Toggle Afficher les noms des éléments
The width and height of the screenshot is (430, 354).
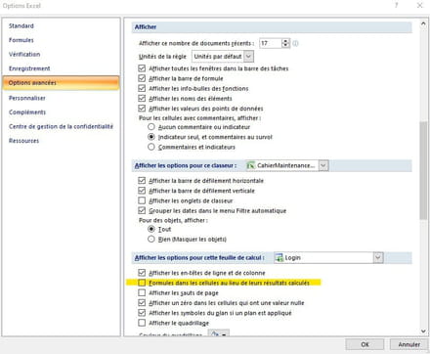pos(142,99)
